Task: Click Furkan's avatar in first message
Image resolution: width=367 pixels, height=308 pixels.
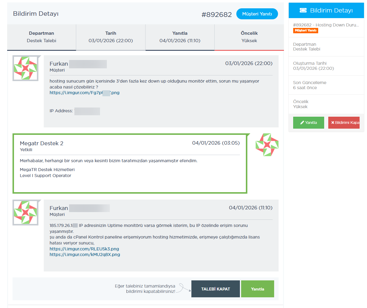Action: click(26, 68)
